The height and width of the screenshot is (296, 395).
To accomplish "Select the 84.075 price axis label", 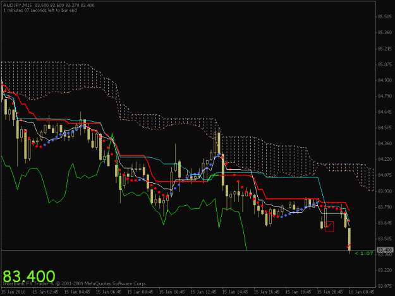I will pos(385,175).
